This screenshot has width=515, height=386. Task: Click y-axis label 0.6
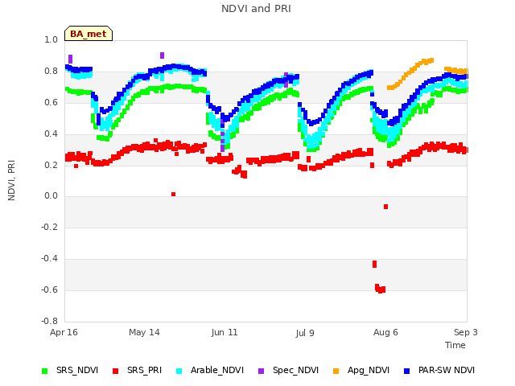(51, 102)
